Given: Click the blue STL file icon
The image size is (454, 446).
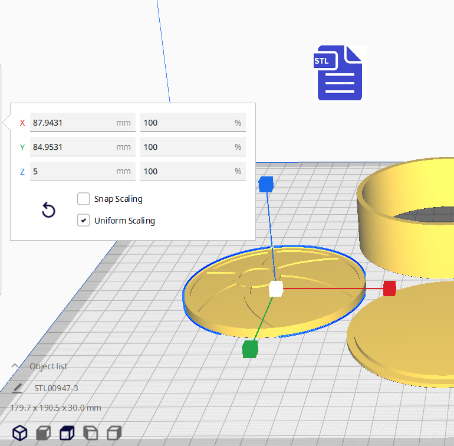Looking at the screenshot, I should pos(338,73).
